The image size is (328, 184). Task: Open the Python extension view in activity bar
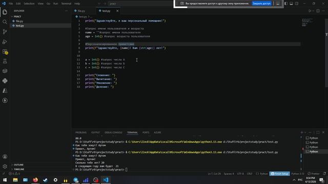[x=5, y=81]
